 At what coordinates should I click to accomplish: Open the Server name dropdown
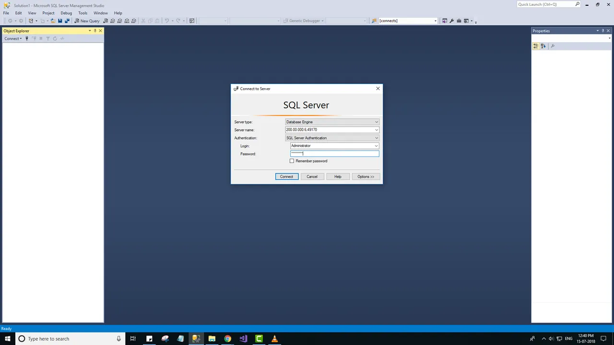377,130
